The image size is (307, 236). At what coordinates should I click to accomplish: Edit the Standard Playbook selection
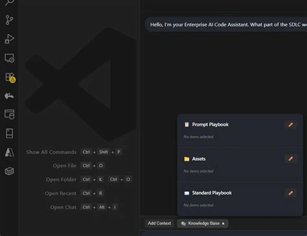pos(291,193)
